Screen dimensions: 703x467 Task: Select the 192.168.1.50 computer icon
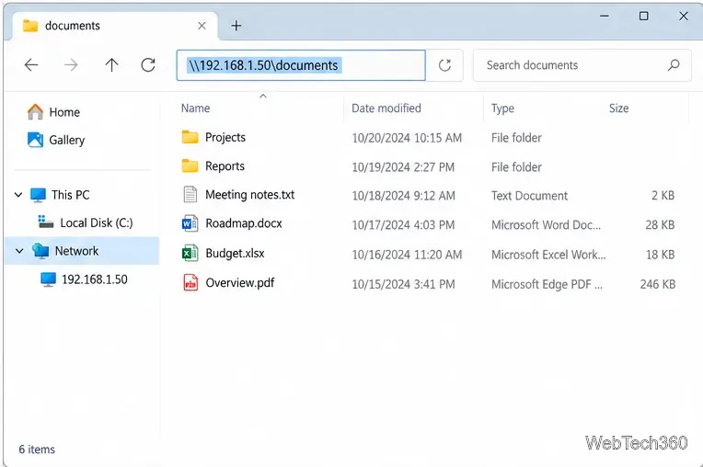coord(48,279)
